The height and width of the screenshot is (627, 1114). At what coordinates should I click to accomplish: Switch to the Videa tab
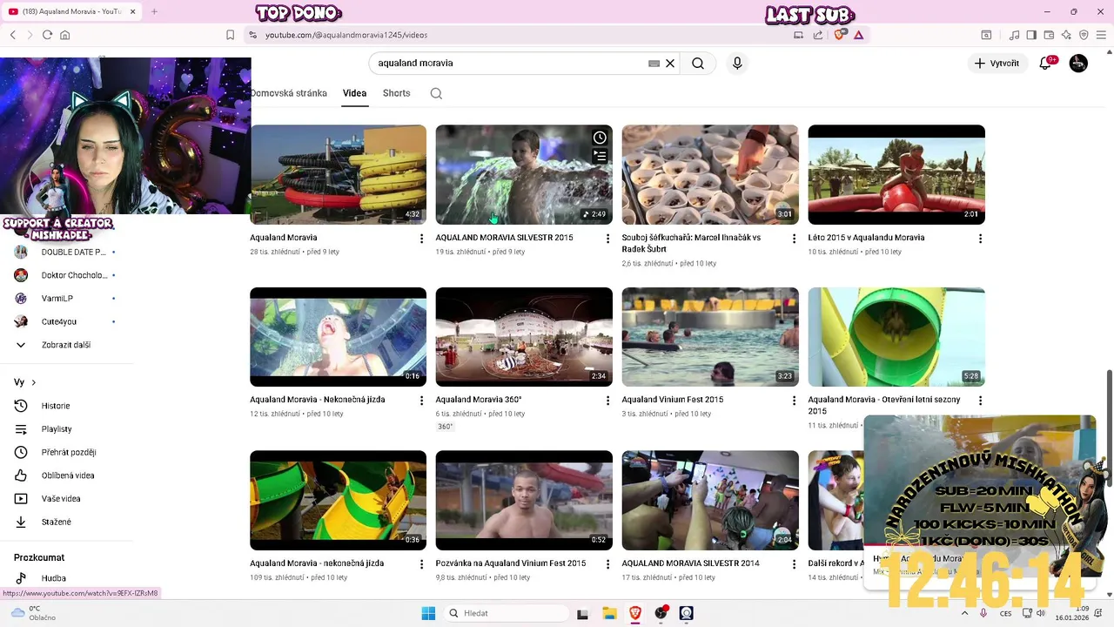(x=354, y=93)
